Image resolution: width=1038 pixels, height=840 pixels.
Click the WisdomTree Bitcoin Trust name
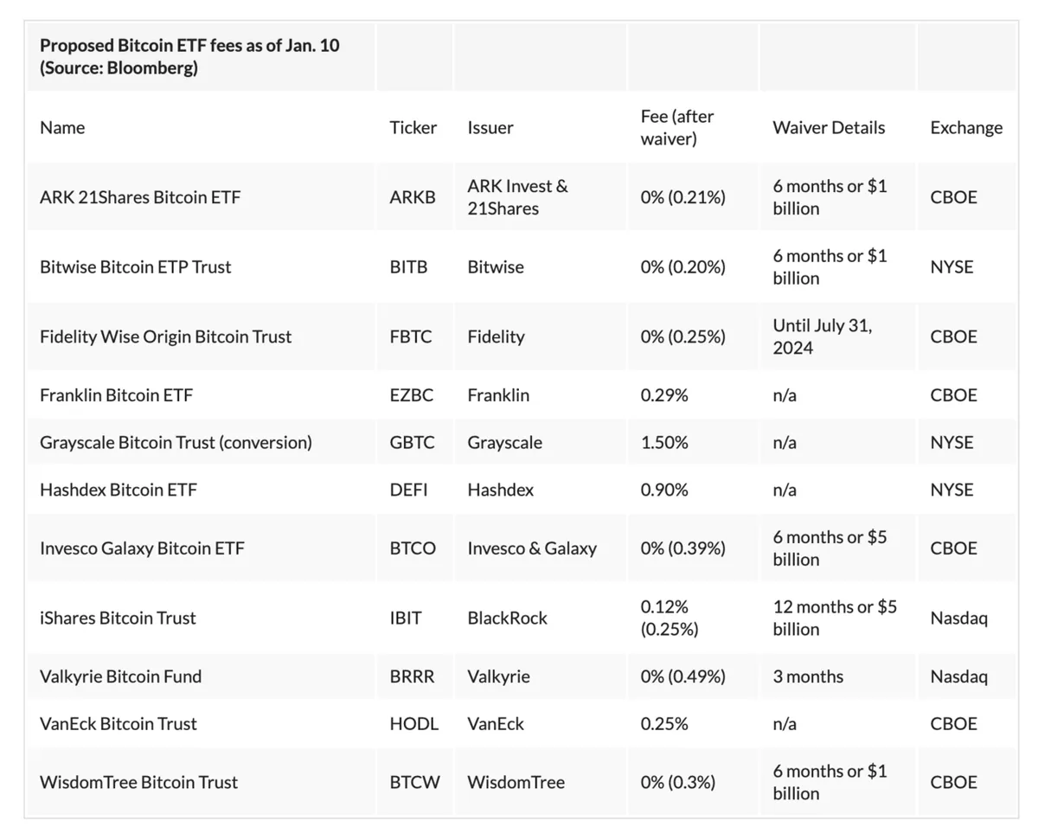point(138,782)
